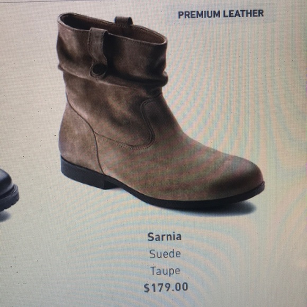Click the Sarnia product name link

pyautogui.click(x=165, y=237)
